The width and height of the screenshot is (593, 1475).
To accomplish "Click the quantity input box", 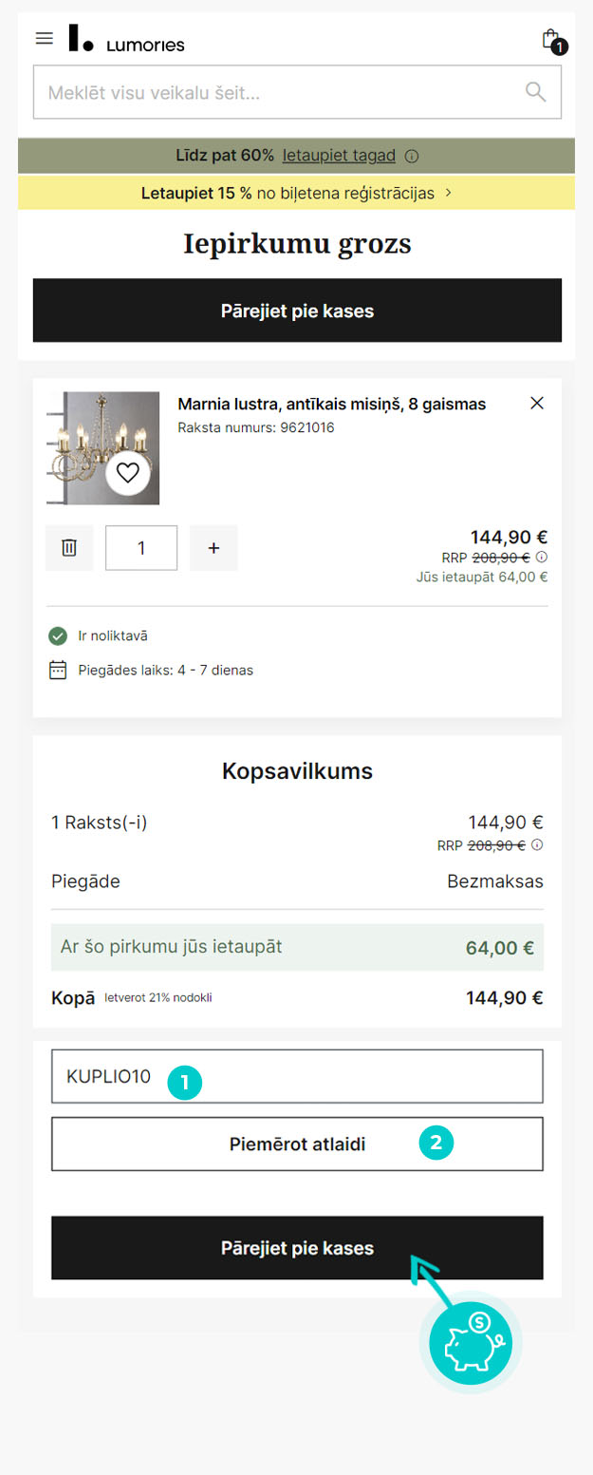I will (x=141, y=548).
